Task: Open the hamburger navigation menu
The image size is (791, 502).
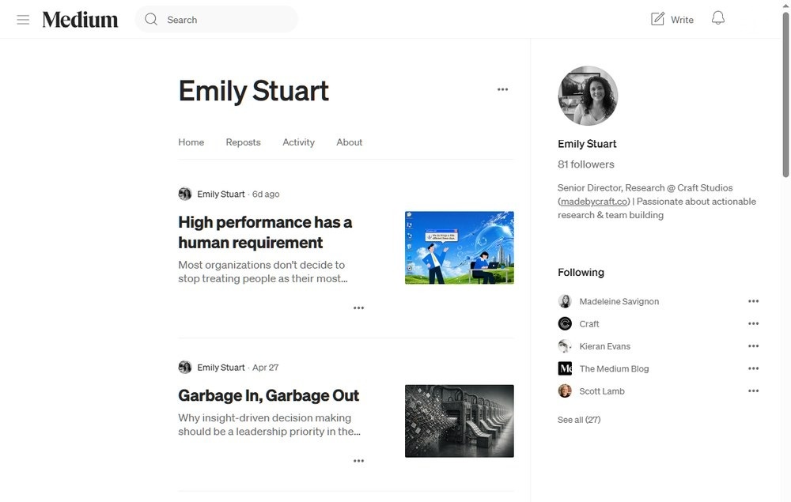Action: tap(23, 20)
